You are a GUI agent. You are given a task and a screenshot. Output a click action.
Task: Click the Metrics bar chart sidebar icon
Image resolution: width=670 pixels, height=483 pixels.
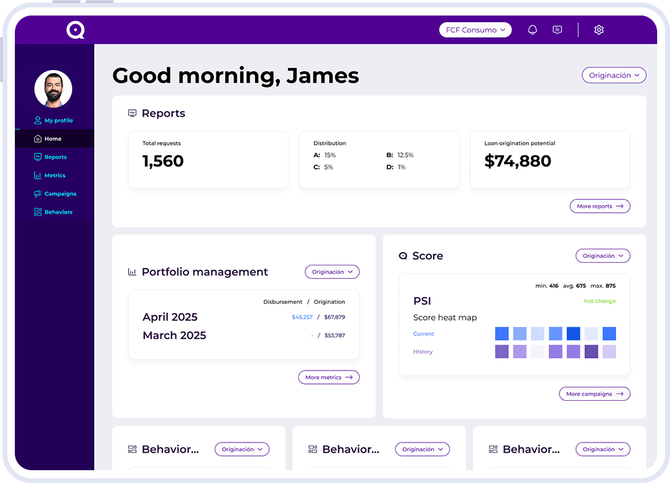point(38,175)
